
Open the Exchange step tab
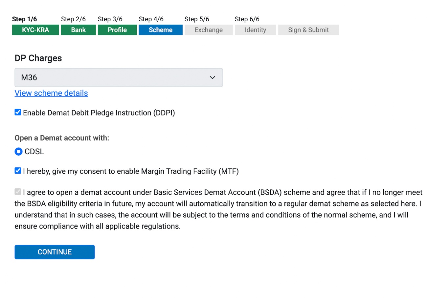tap(209, 30)
